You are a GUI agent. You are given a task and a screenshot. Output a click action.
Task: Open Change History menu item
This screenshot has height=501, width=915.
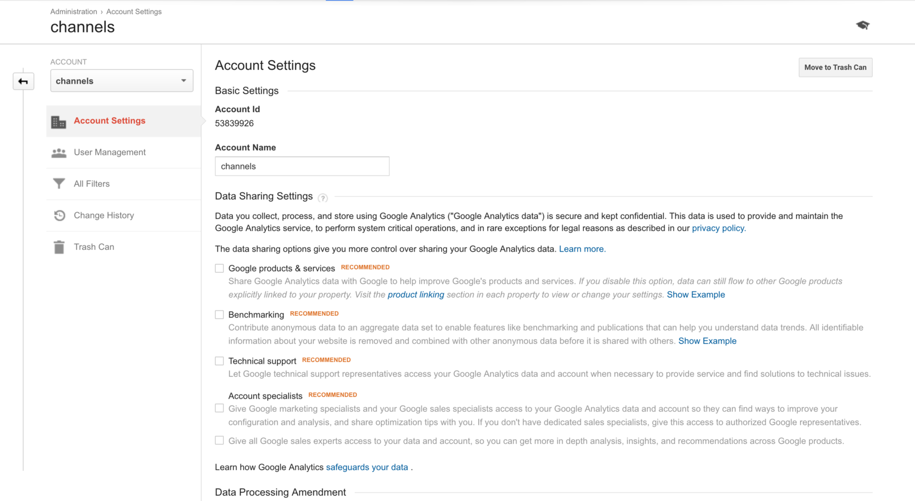[124, 215]
